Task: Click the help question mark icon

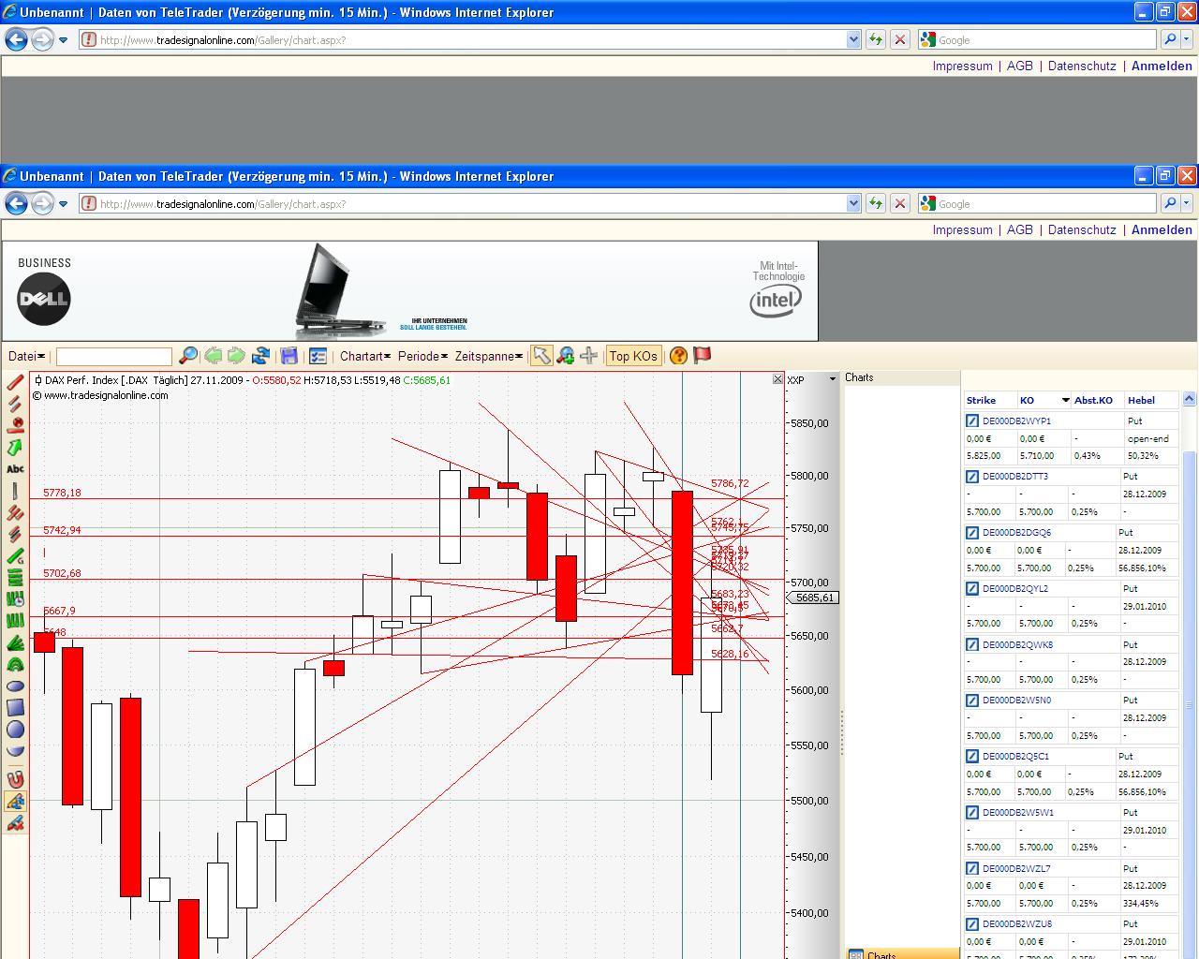Action: [x=677, y=356]
